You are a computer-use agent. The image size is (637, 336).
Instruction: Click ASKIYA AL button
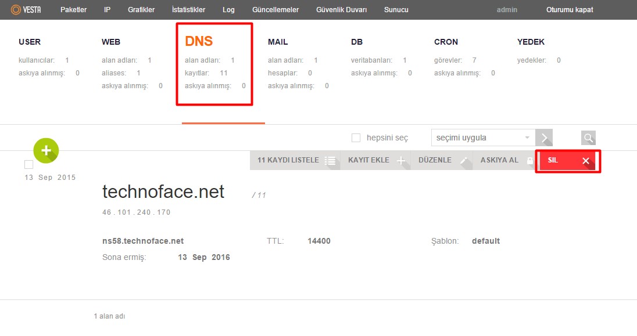(504, 160)
